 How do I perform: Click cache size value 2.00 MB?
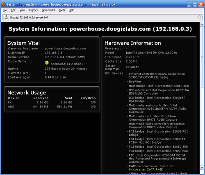click(x=132, y=61)
